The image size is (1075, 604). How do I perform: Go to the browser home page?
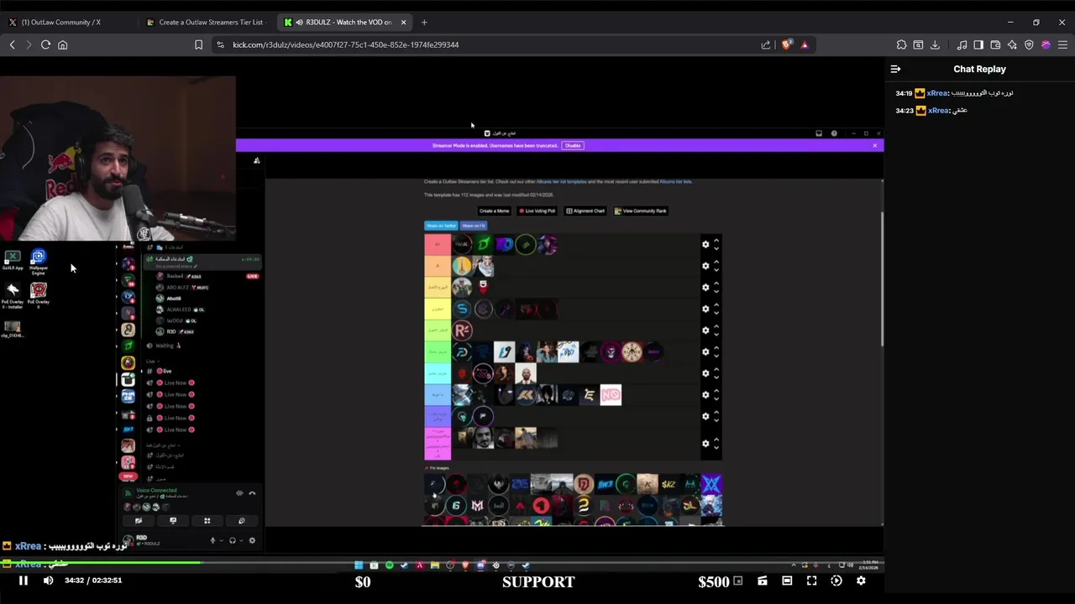click(63, 45)
